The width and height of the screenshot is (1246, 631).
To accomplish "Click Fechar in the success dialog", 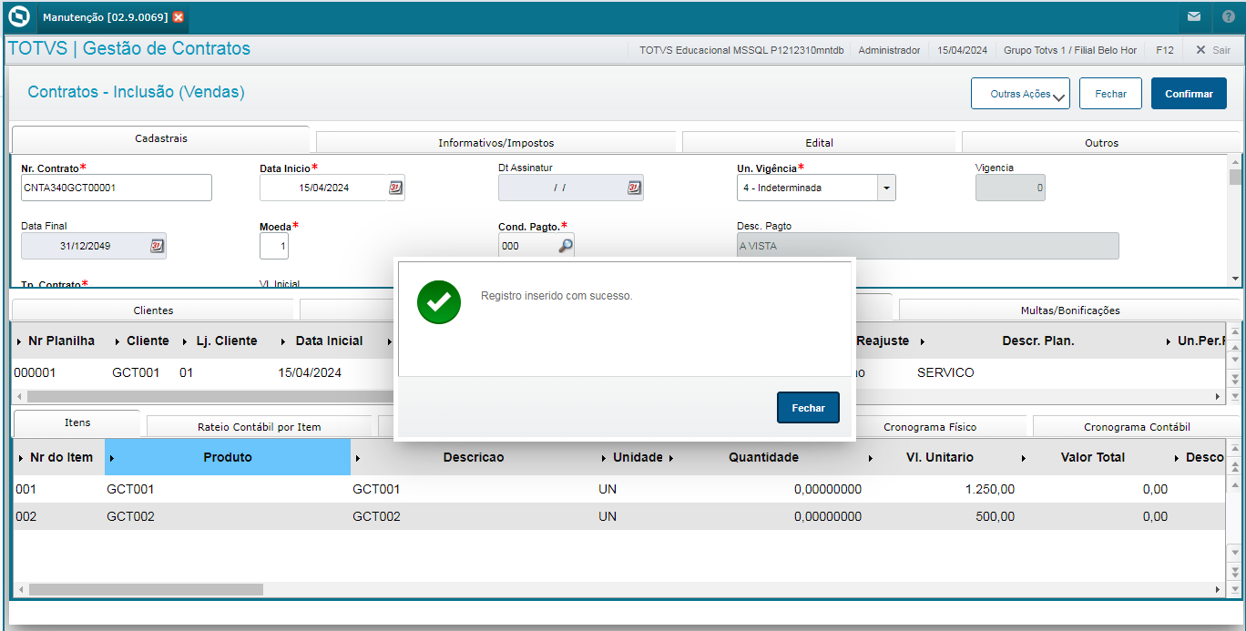I will (808, 408).
